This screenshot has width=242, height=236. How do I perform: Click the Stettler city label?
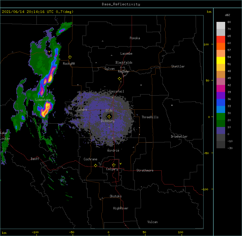point(178,66)
